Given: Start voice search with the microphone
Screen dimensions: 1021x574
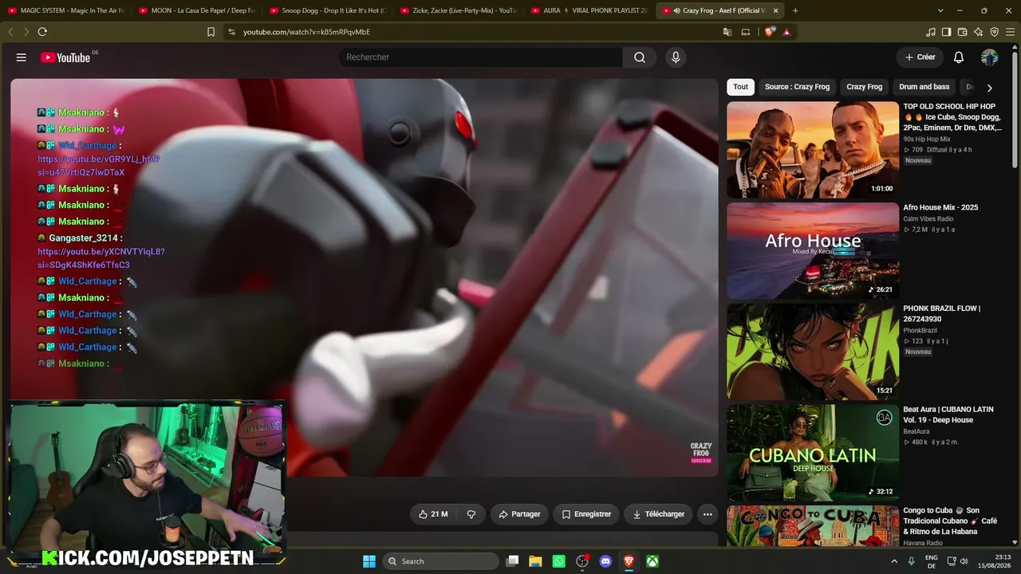Looking at the screenshot, I should tap(676, 57).
